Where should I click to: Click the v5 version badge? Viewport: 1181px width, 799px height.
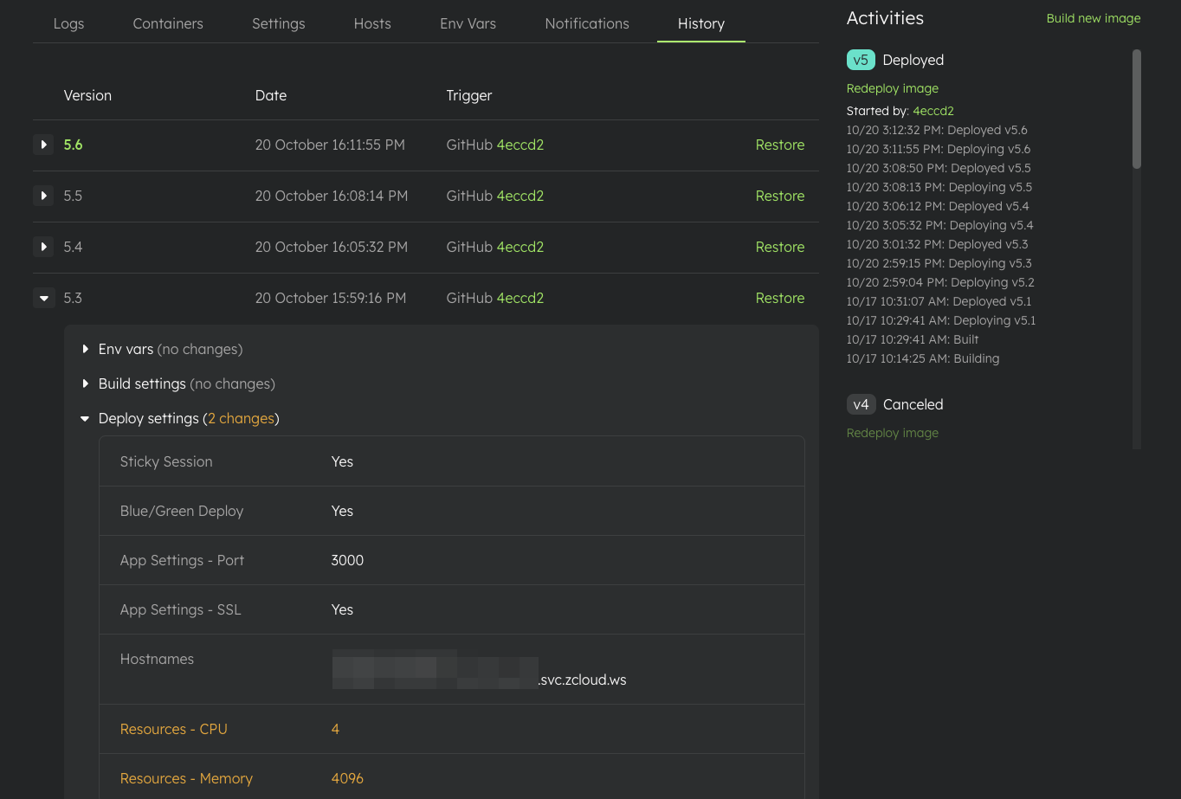point(861,60)
